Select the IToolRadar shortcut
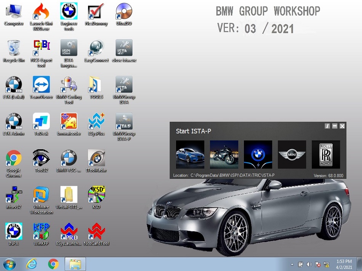362x271 pixels. 96,161
